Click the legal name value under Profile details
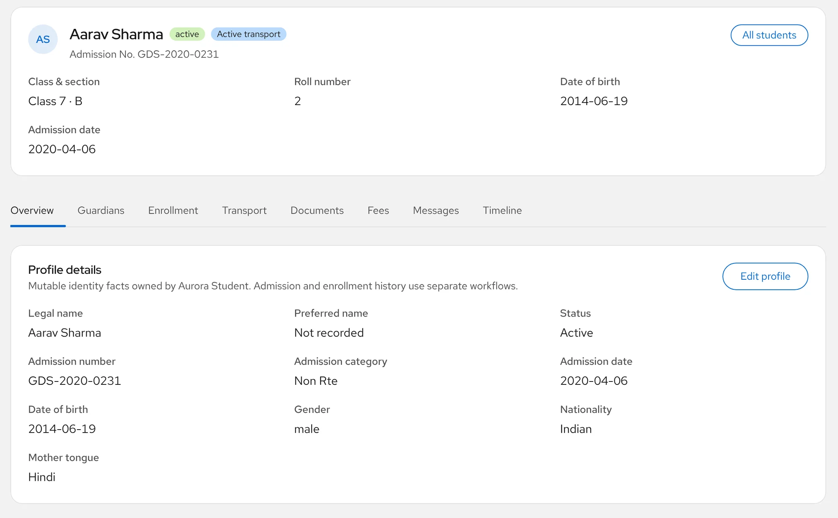The height and width of the screenshot is (518, 838). coord(65,333)
